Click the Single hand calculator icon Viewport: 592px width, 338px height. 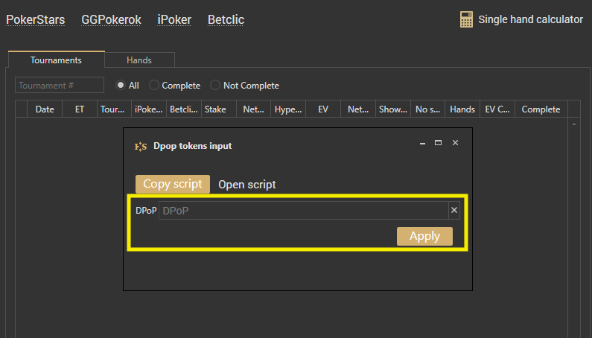point(467,20)
